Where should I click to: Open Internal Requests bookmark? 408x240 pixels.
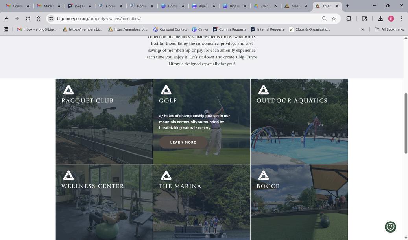268,29
